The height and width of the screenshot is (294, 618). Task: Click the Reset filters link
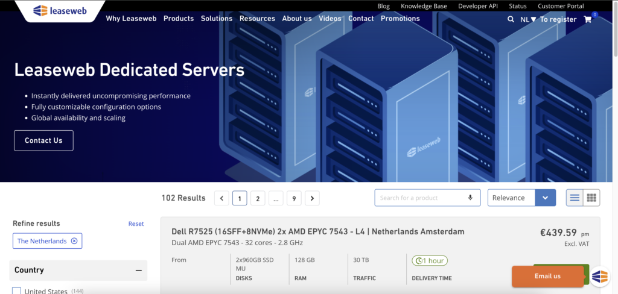click(x=136, y=224)
